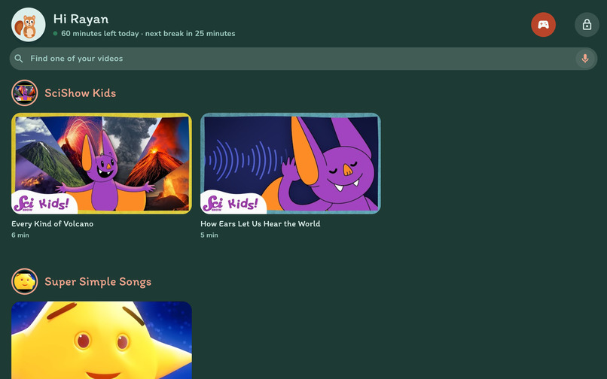Focus the 'Find one of your videos' field
The width and height of the screenshot is (607, 379).
(x=303, y=59)
